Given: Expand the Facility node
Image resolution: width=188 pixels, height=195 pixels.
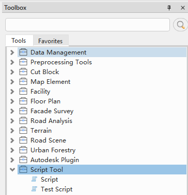Looking at the screenshot, I should (x=12, y=92).
